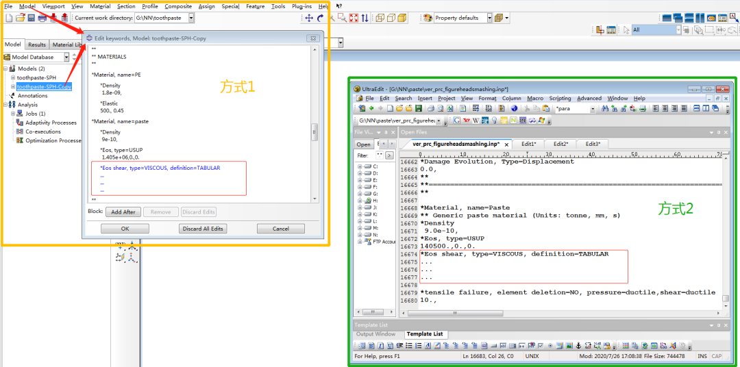Click the Discard All Edits button
This screenshot has width=740, height=367.
coord(202,229)
